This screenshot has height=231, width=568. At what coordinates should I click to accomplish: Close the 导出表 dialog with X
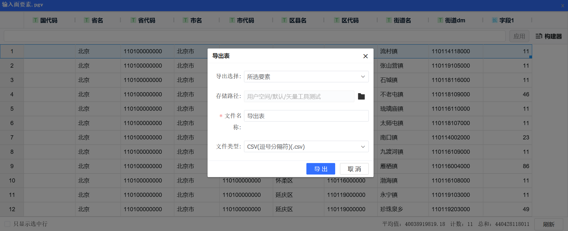(x=365, y=56)
